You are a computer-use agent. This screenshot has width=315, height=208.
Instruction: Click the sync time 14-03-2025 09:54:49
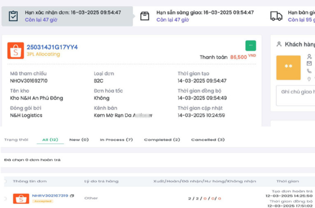click(202, 98)
